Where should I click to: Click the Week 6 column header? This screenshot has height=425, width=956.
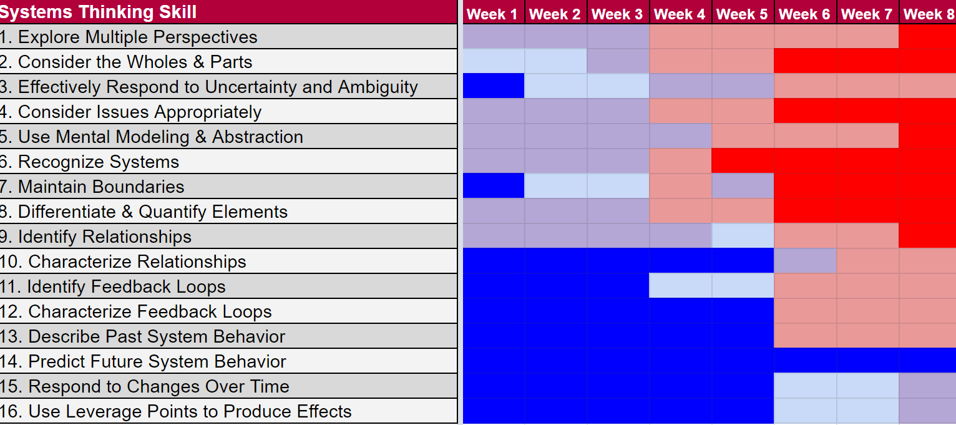pyautogui.click(x=805, y=14)
